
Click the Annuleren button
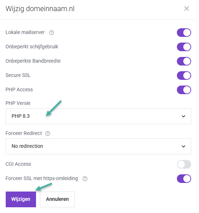tap(57, 199)
